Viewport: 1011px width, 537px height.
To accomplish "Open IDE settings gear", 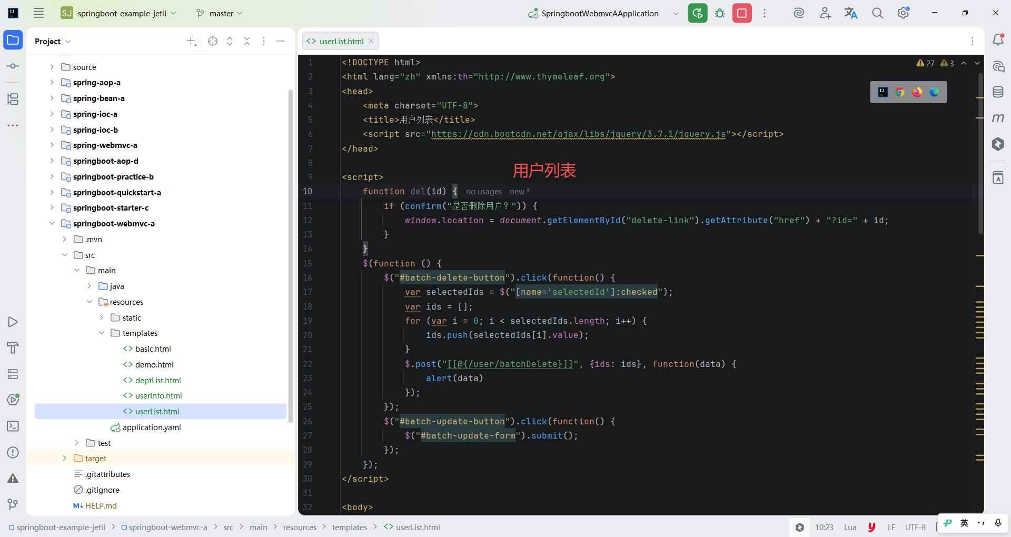I will coord(904,13).
